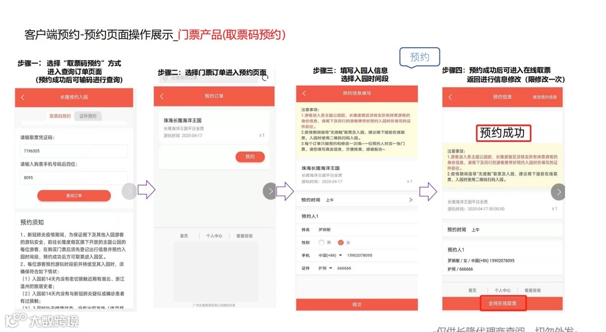Click 护照 / 666666 text on success screen

click(x=460, y=269)
